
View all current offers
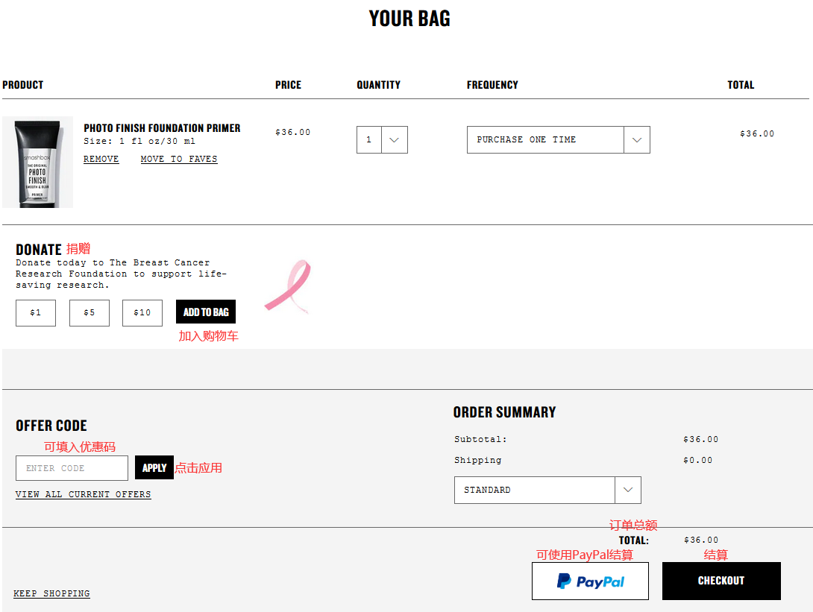pos(84,494)
